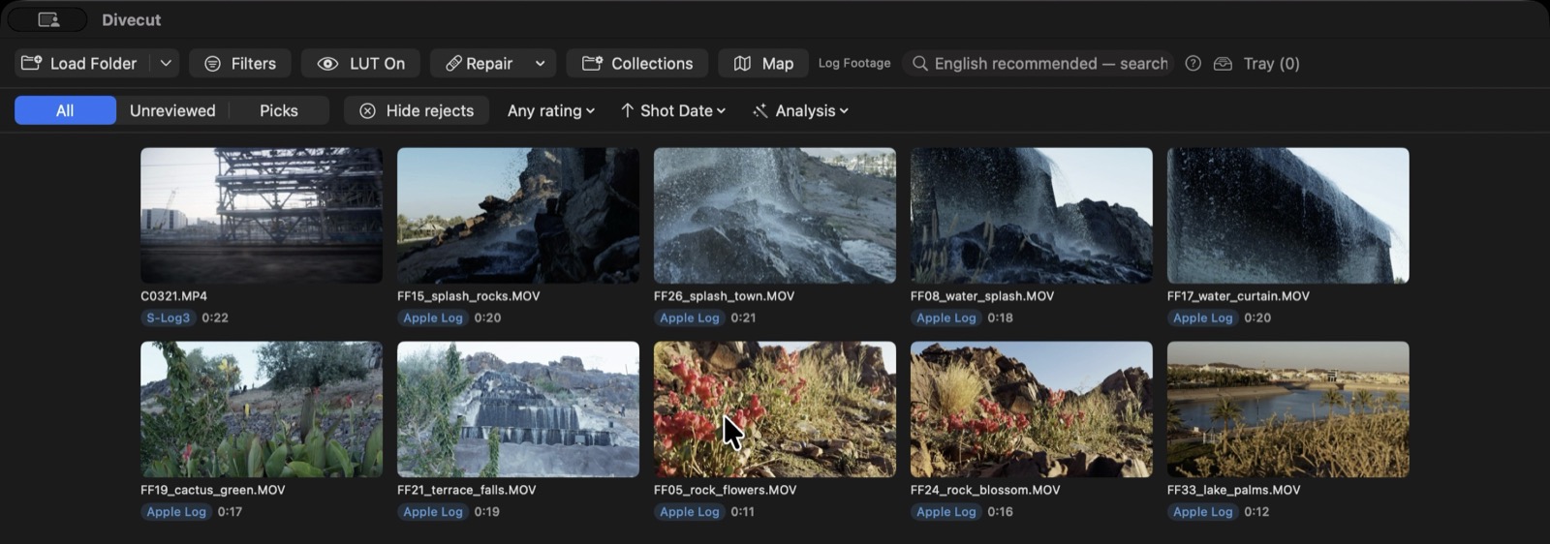Viewport: 1550px width, 544px height.
Task: Select the All tab
Action: pos(65,110)
